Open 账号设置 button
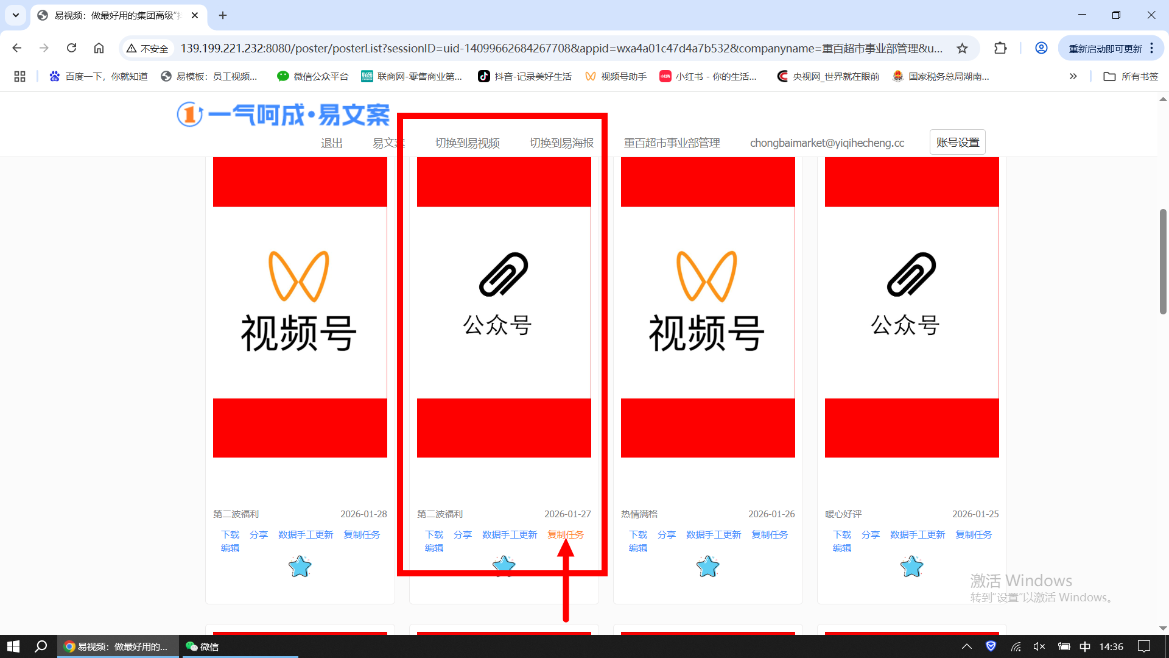The image size is (1169, 658). pyautogui.click(x=958, y=142)
